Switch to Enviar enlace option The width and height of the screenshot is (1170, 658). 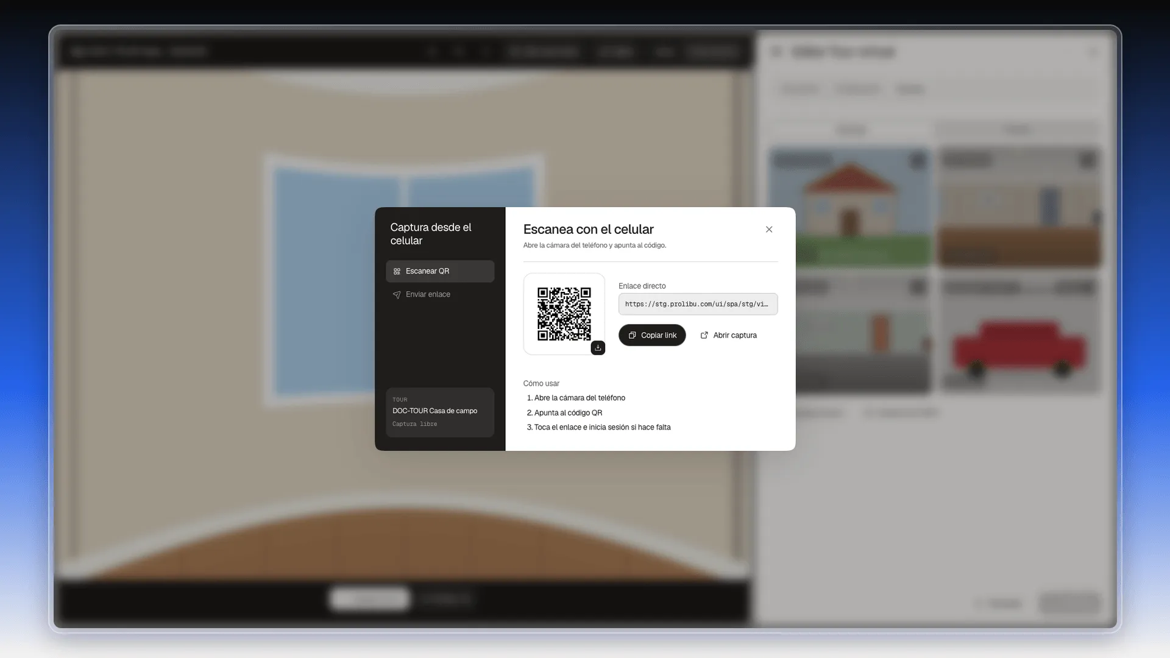click(x=439, y=294)
